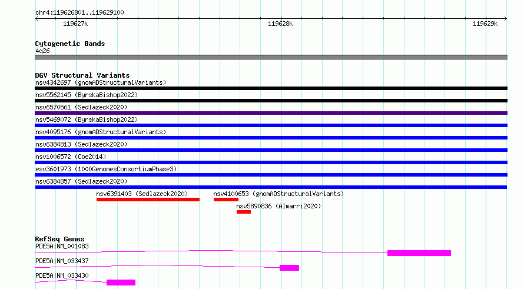Click the 119629k ruler position
The height and width of the screenshot is (289, 524).
click(485, 24)
